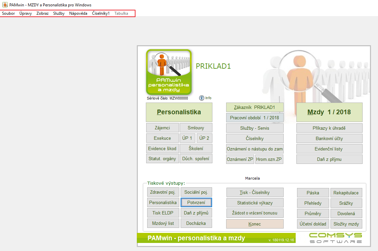Click the Konec button to exit

coord(255,224)
